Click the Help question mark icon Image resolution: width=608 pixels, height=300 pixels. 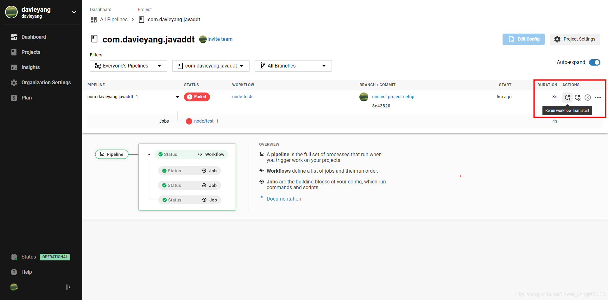pyautogui.click(x=14, y=272)
